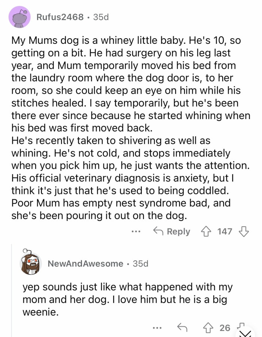Open Rufus2468's profile avatar
262x337 pixels.
click(19, 18)
